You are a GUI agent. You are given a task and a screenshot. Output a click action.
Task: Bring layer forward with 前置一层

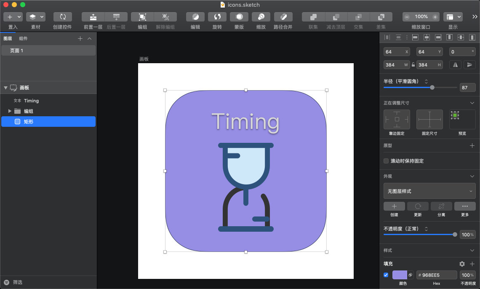tap(93, 17)
